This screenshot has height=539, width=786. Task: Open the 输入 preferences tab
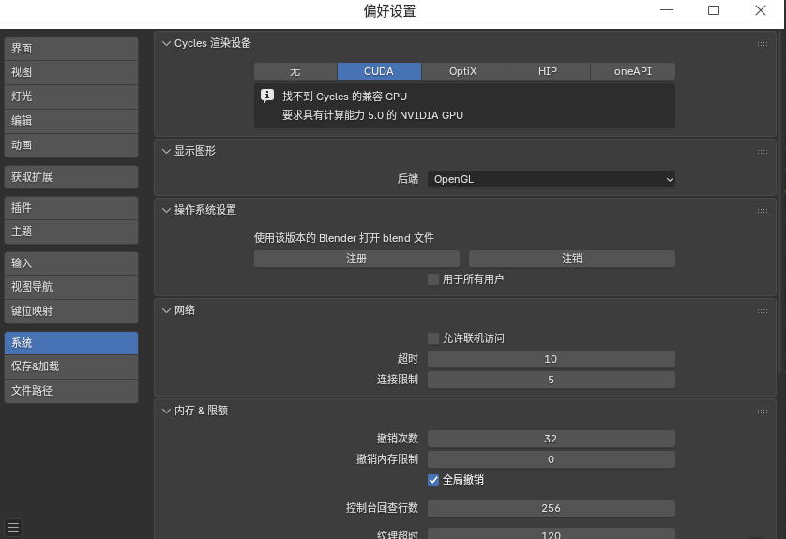coord(71,263)
